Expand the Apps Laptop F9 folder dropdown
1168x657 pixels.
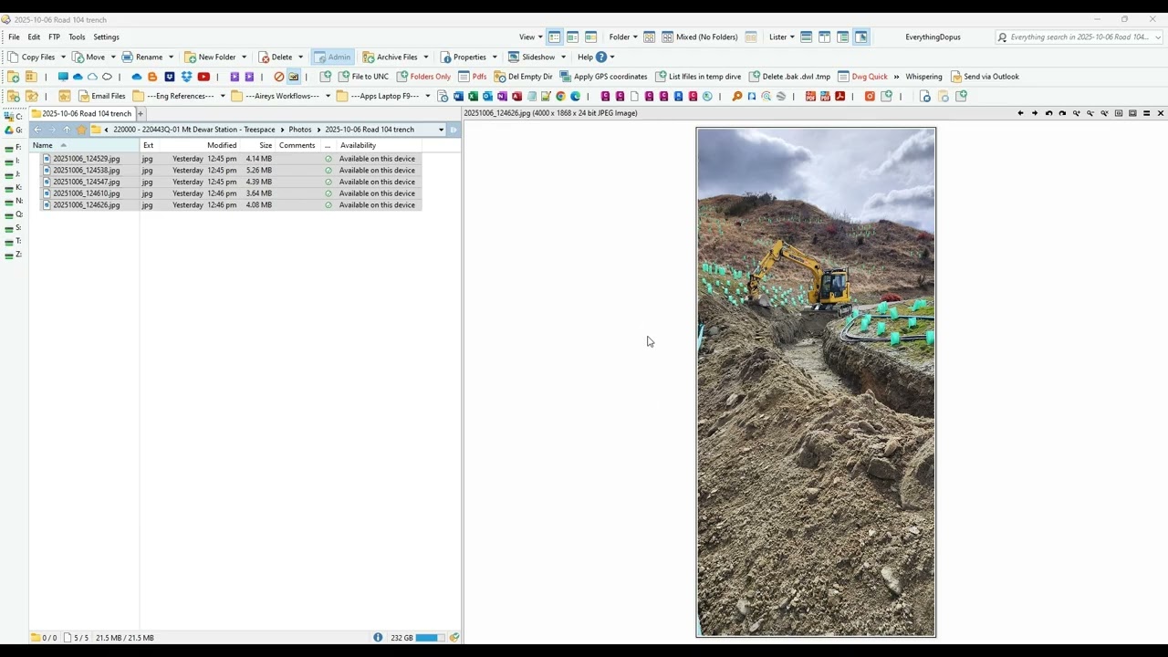(427, 96)
